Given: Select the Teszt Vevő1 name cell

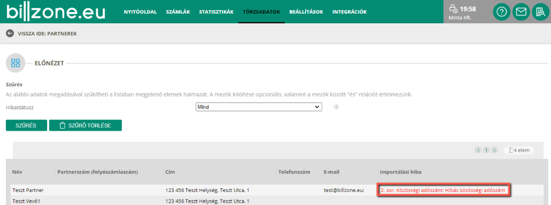Looking at the screenshot, I should [26, 201].
